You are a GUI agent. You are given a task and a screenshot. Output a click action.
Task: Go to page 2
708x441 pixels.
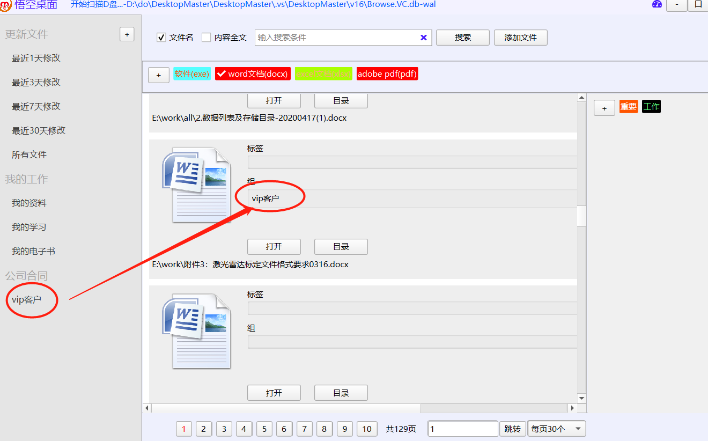[x=204, y=429]
